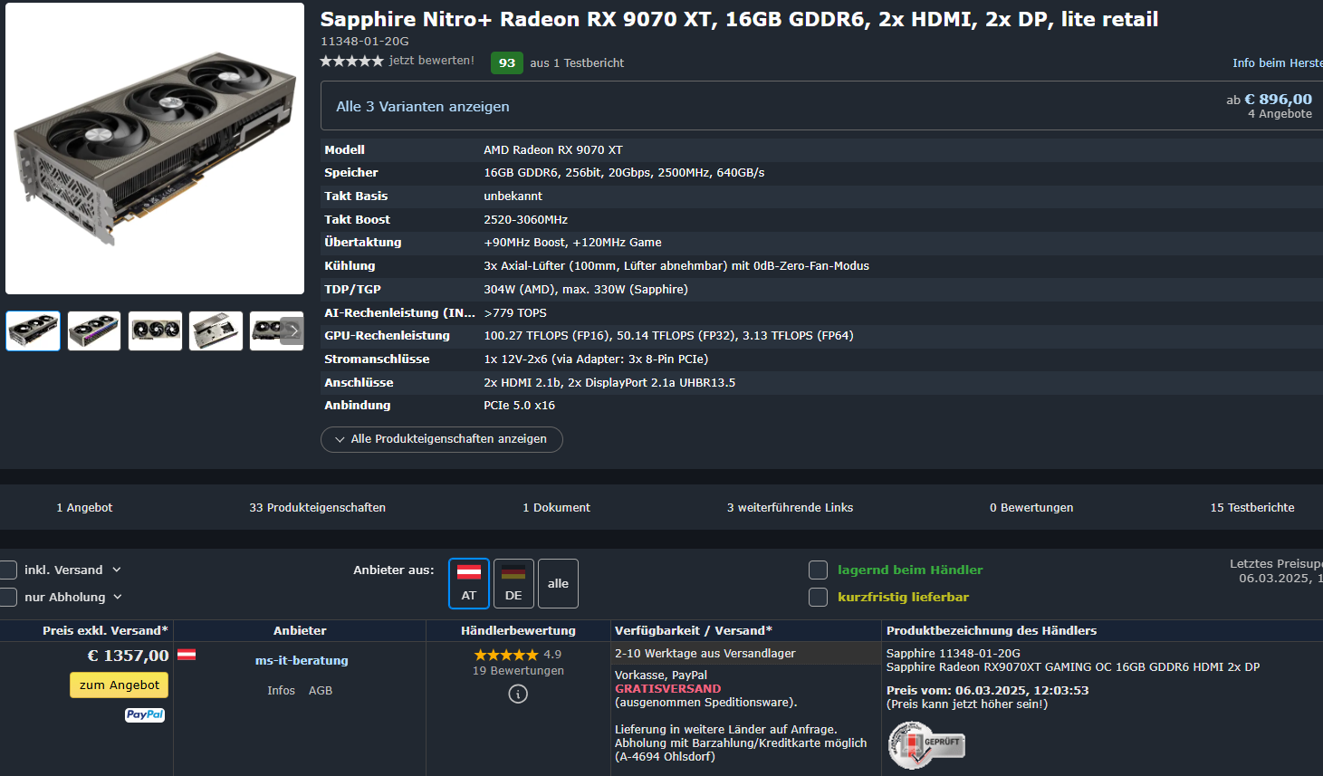The height and width of the screenshot is (776, 1323).
Task: Select Austria (AT) flag vendor filter
Action: coord(469,583)
